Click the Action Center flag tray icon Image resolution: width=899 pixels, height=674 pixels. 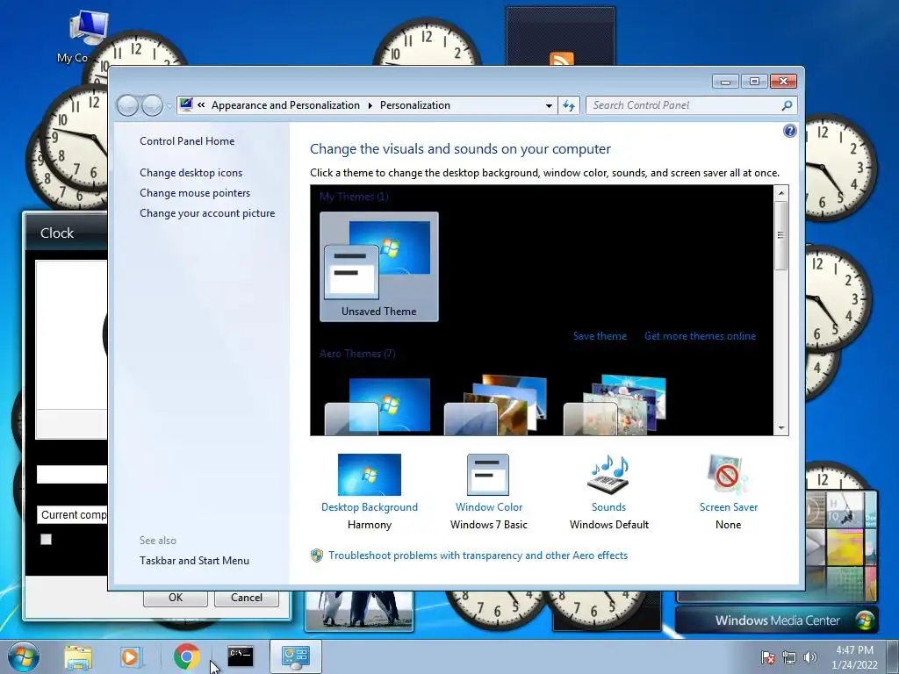[767, 658]
